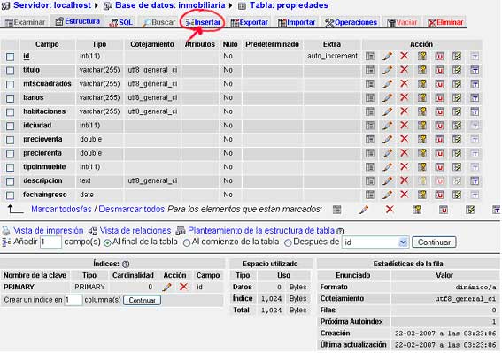Click the Examinar tab
This screenshot has width=502, height=353.
tap(25, 22)
